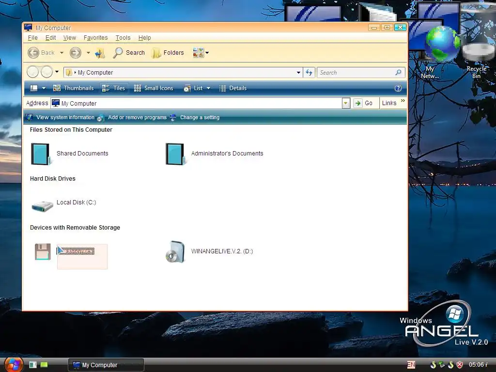496x372 pixels.
Task: Open the Forward history dropdown arrow
Action: click(88, 53)
